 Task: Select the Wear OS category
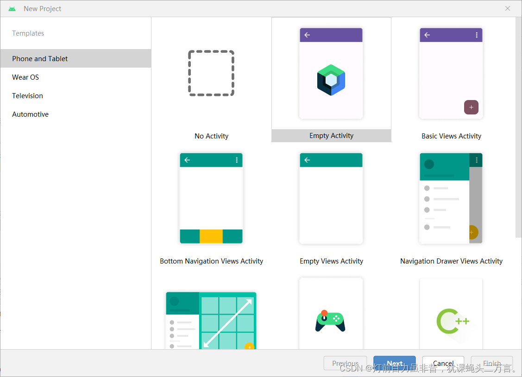(75, 77)
